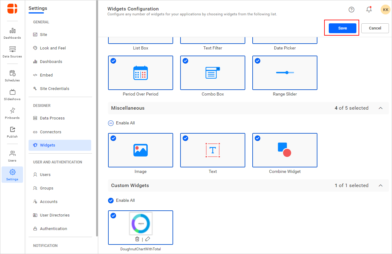Deselect the Combine Widget checkbox
Viewport: 392px width, 254px height.
[x=258, y=138]
